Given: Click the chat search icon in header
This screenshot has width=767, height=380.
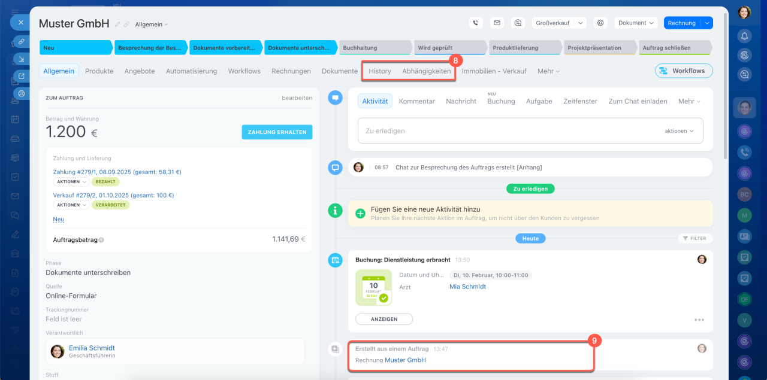Looking at the screenshot, I should pyautogui.click(x=518, y=23).
